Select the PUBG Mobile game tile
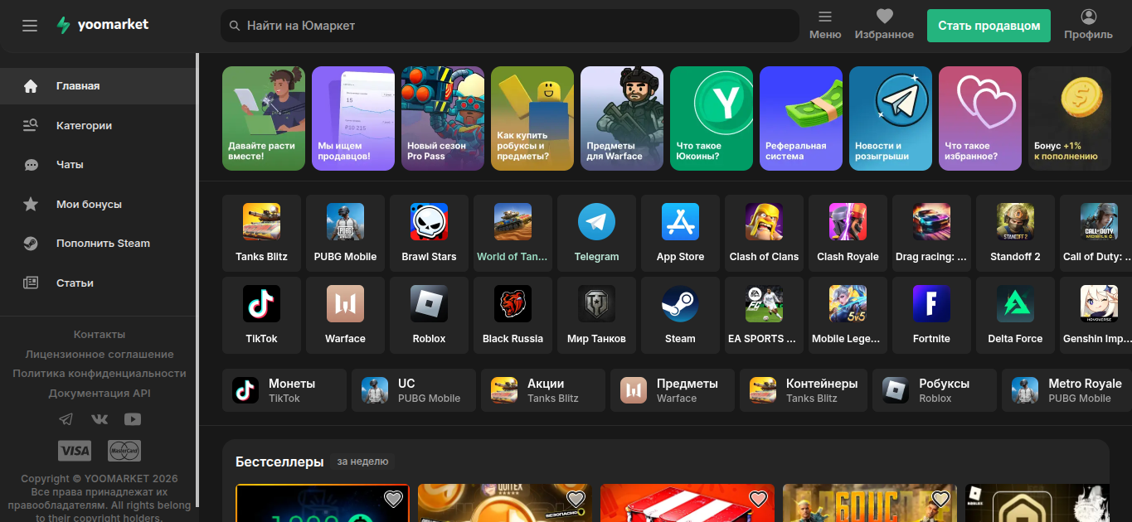Viewport: 1132px width, 522px height. tap(345, 233)
